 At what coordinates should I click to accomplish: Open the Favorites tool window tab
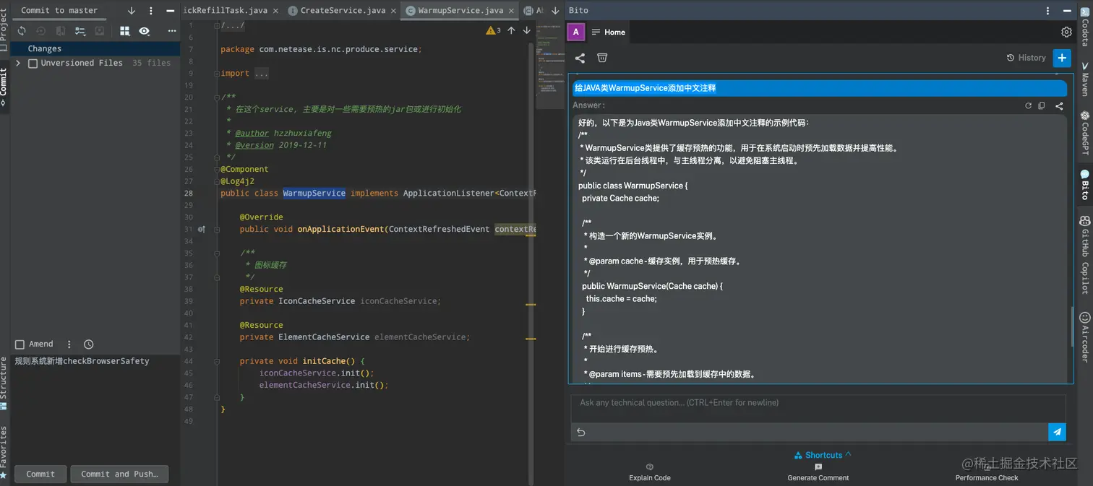[x=4, y=452]
